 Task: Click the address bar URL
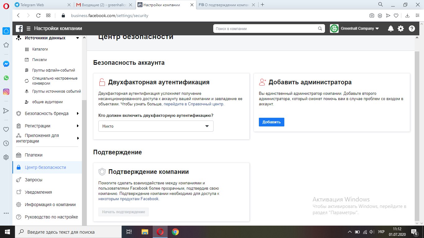pos(109,15)
